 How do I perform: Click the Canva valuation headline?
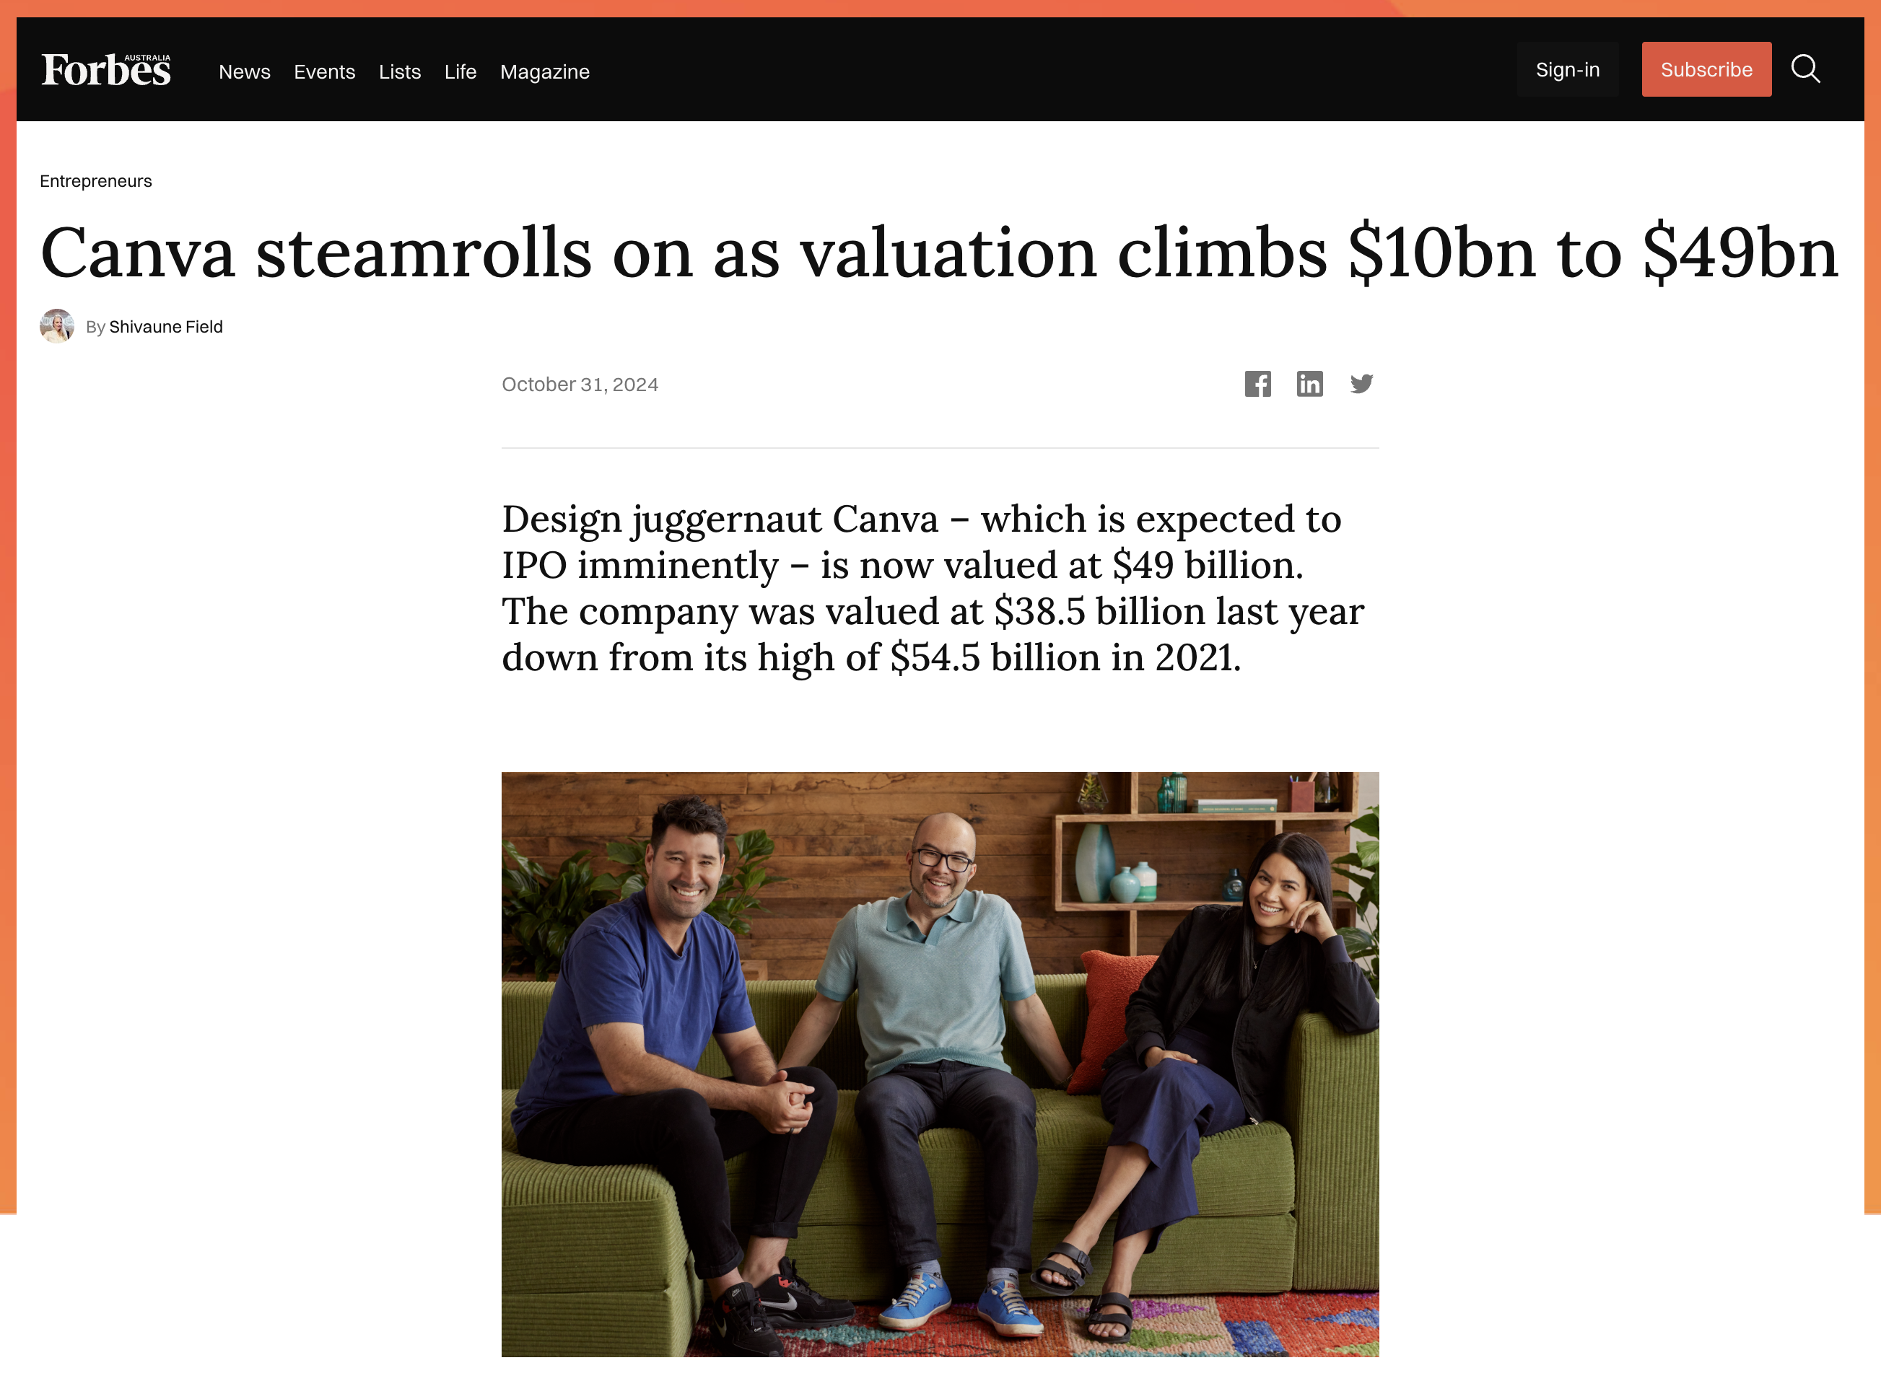point(938,253)
